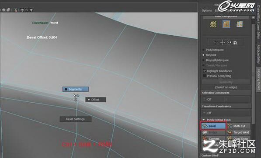Activate the Scale transform tool icon
This screenshot has width=261, height=158.
235,43
